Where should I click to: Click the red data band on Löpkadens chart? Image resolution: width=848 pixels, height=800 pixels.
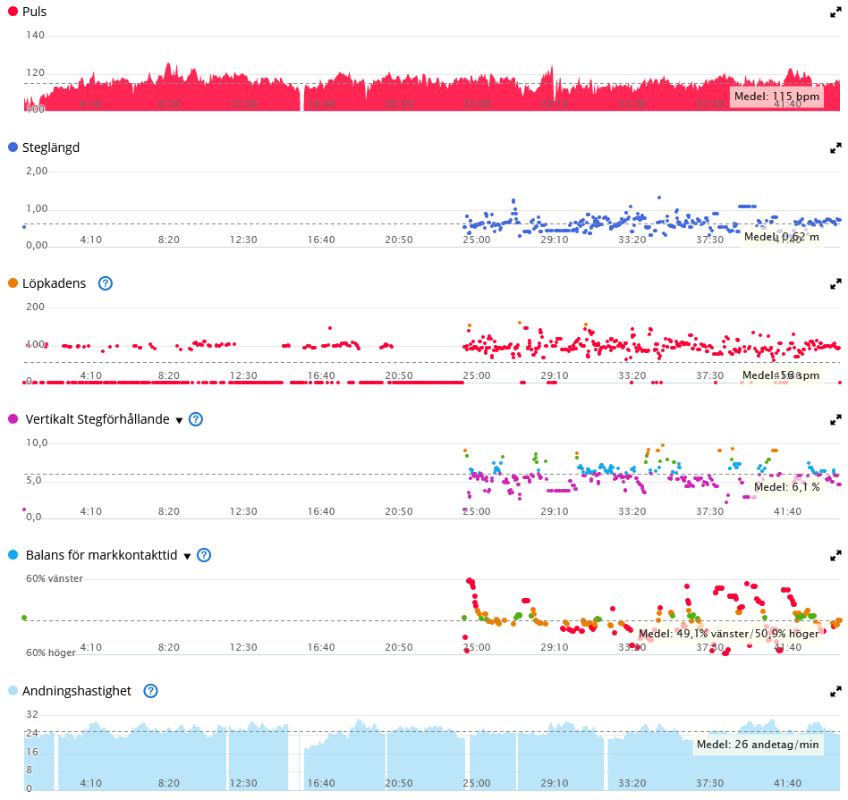[243, 383]
